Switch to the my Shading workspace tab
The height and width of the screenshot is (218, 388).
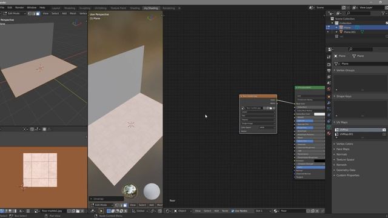pyautogui.click(x=151, y=8)
